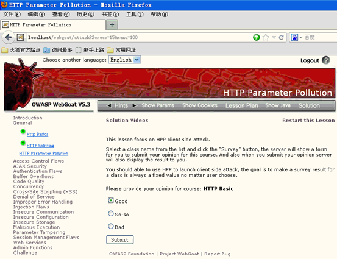
Task: Click the browser back arrow button
Action: click(x=9, y=37)
